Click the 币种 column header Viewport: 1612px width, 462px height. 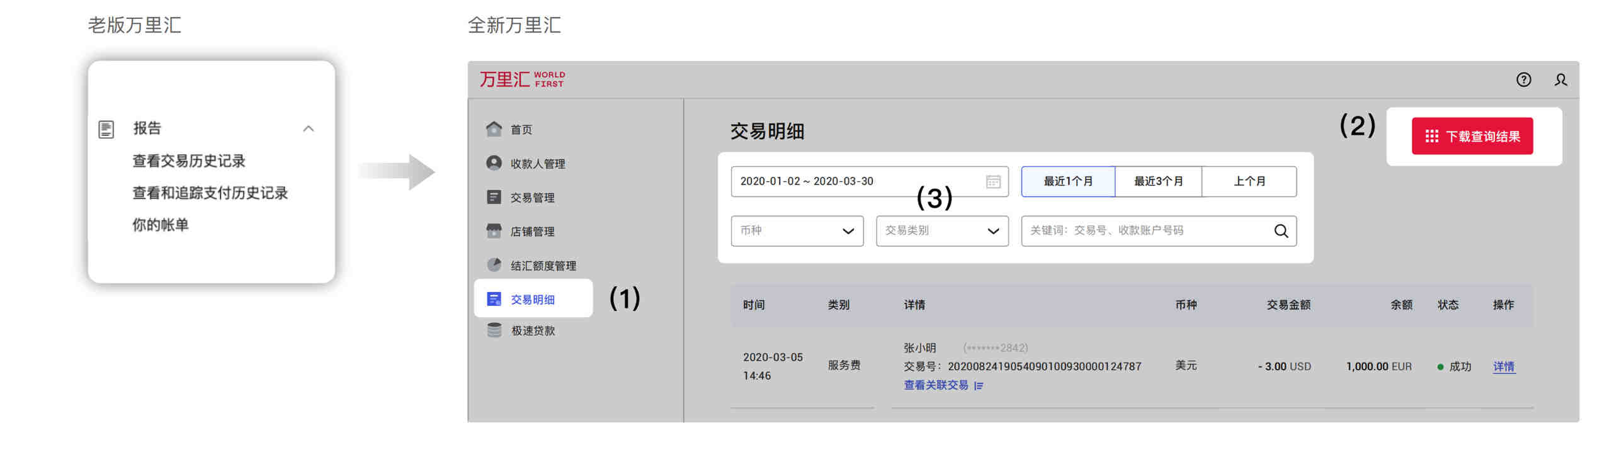tap(1186, 305)
